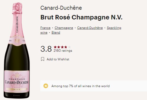Click the Add to Wishlist label
The image size is (147, 100).
[58, 59]
